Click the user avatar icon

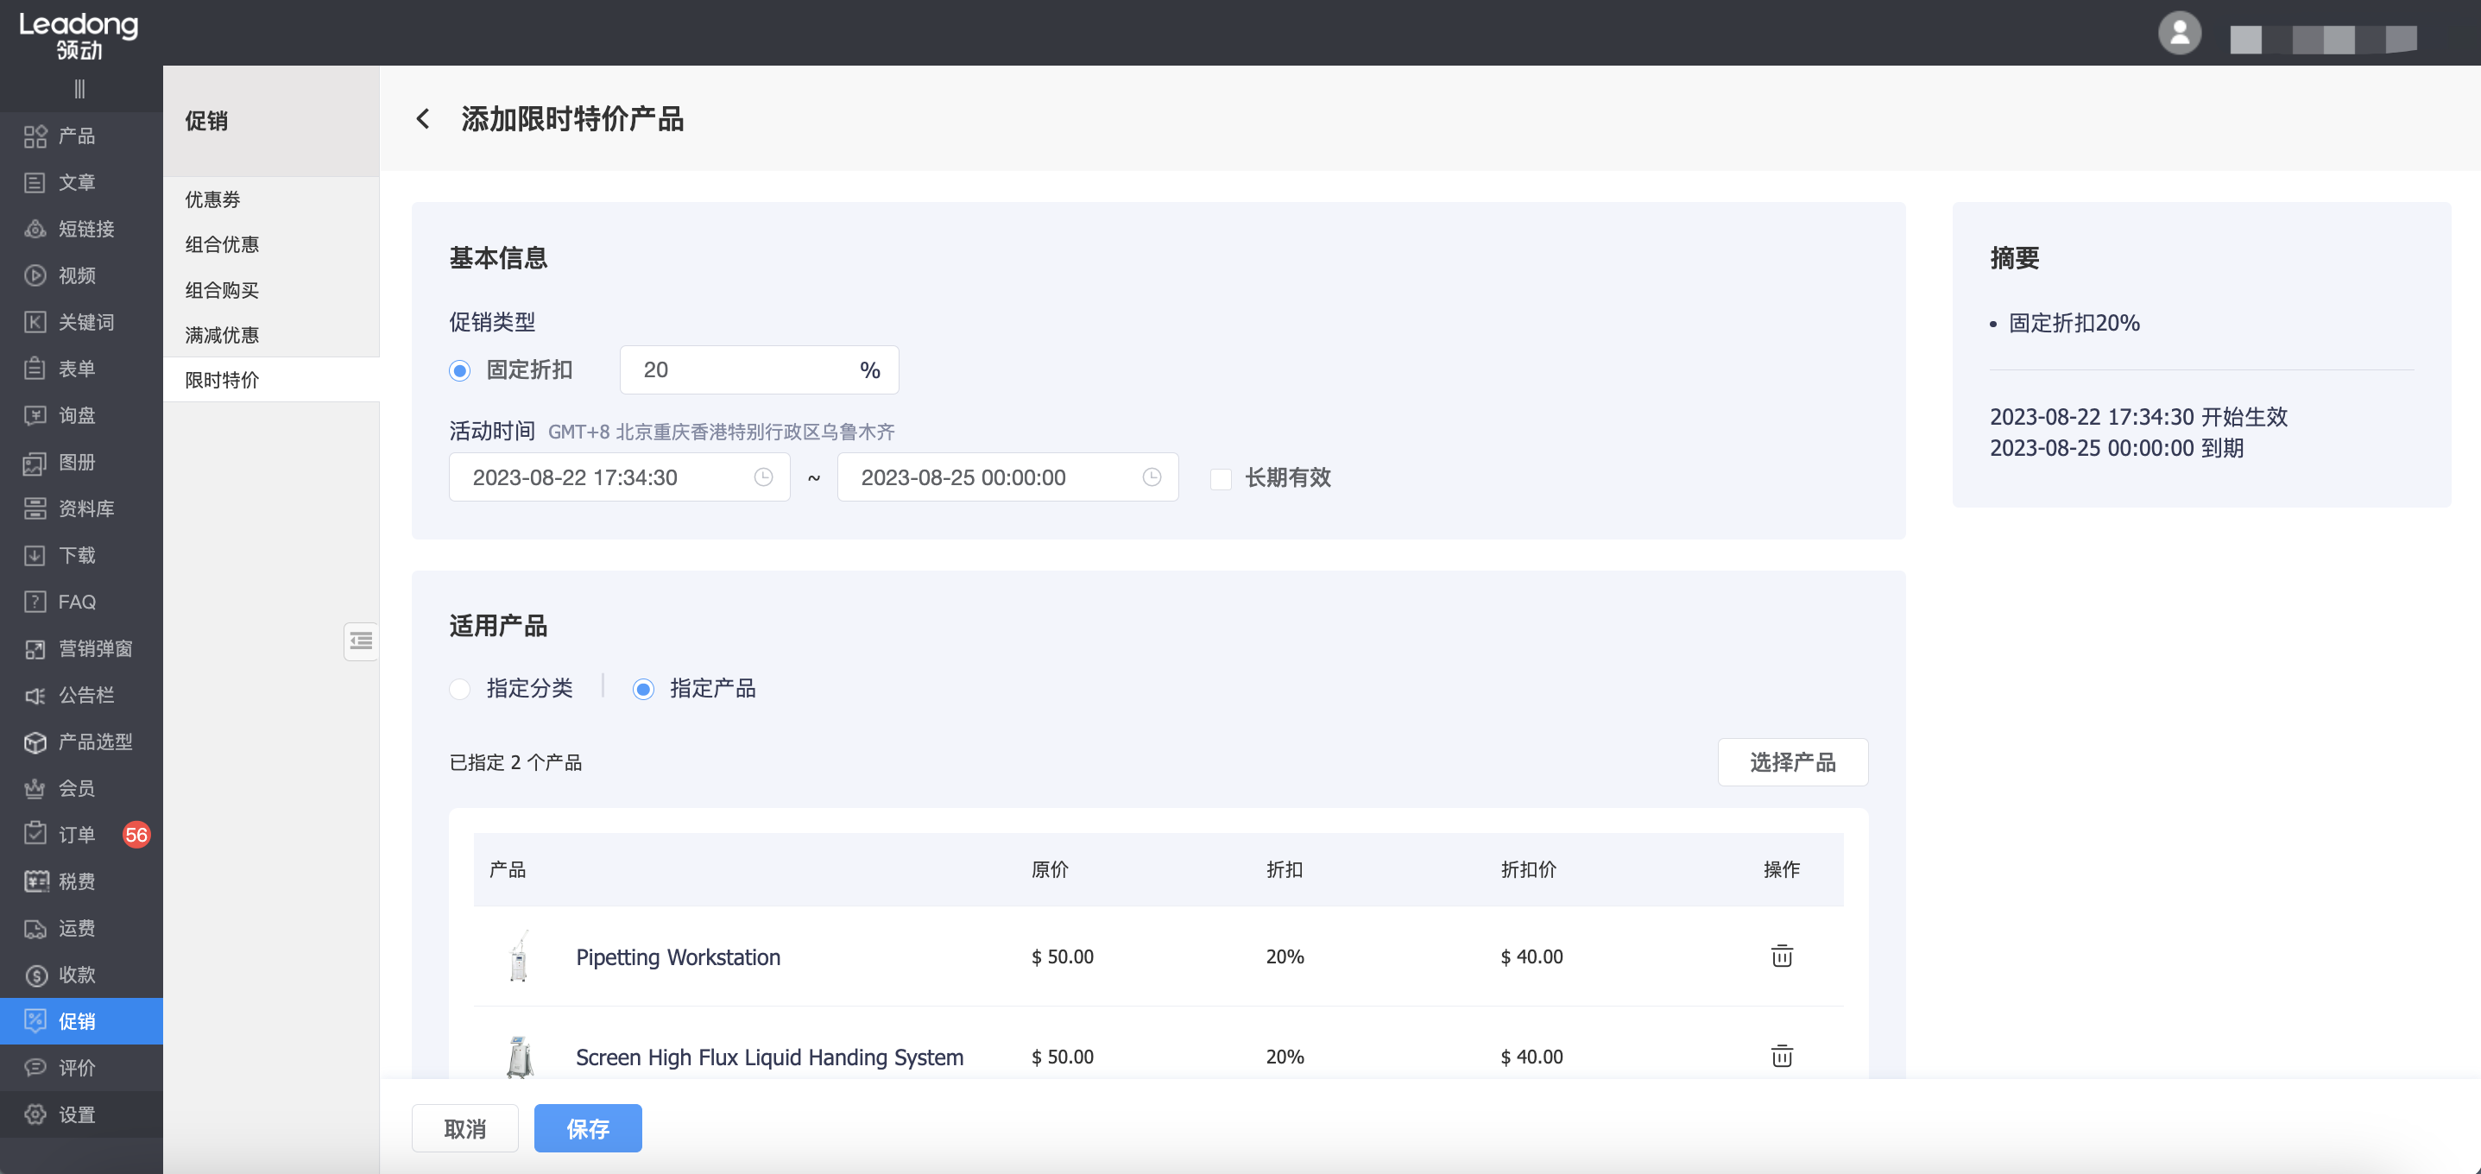[x=2180, y=34]
